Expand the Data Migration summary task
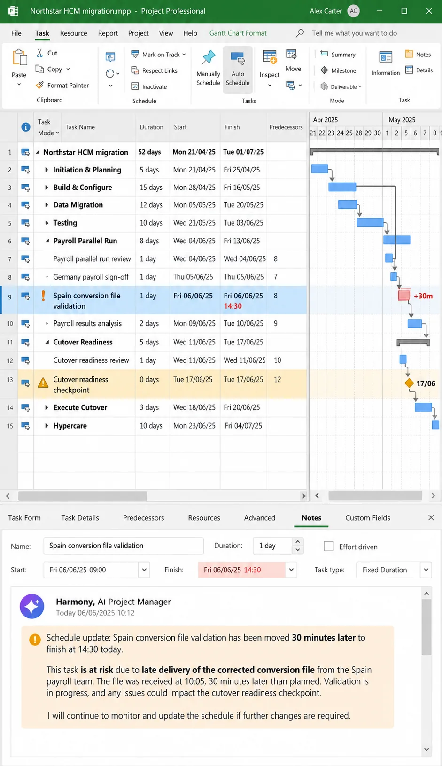This screenshot has width=442, height=766. pyautogui.click(x=47, y=205)
